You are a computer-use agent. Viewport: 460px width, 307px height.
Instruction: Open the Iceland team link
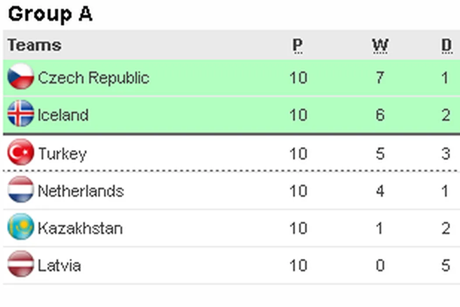(x=63, y=115)
